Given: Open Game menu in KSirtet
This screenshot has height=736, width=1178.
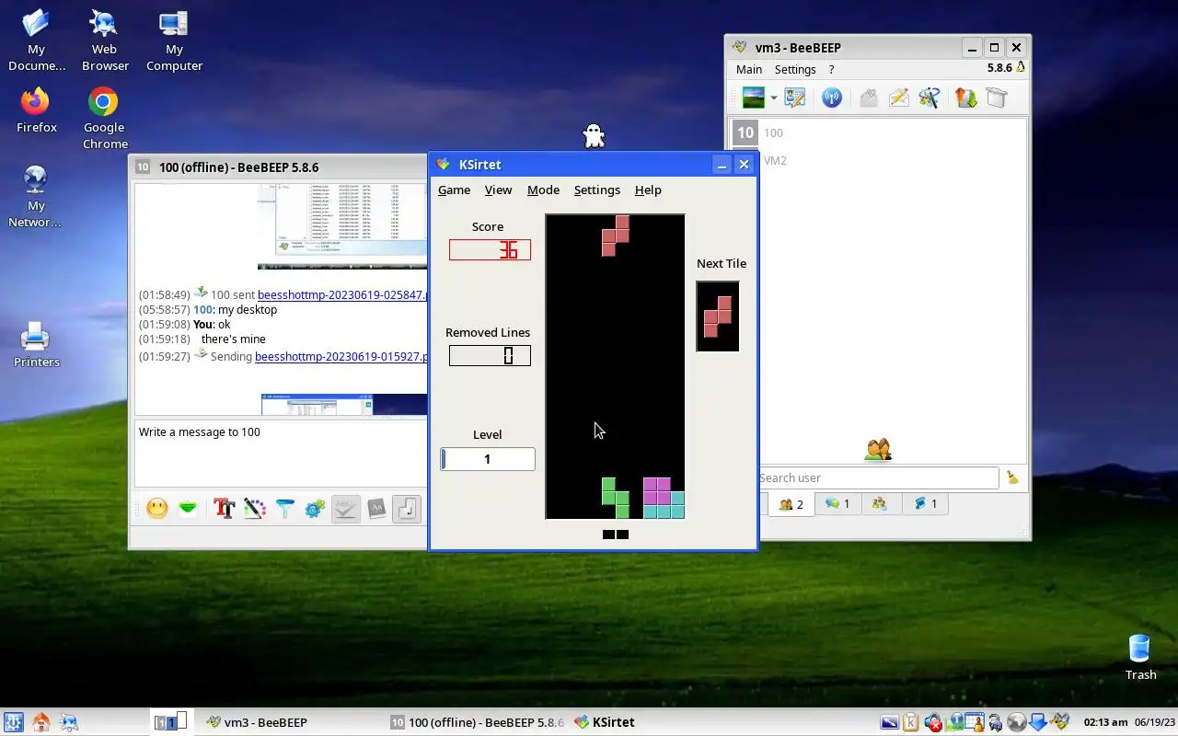Looking at the screenshot, I should [454, 190].
